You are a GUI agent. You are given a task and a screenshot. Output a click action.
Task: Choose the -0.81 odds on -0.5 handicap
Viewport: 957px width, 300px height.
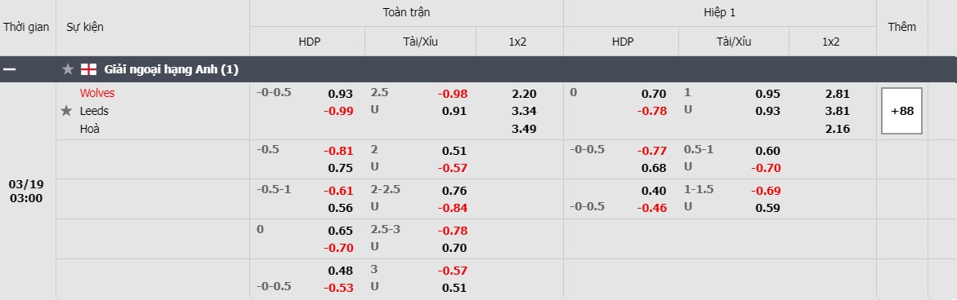[338, 151]
